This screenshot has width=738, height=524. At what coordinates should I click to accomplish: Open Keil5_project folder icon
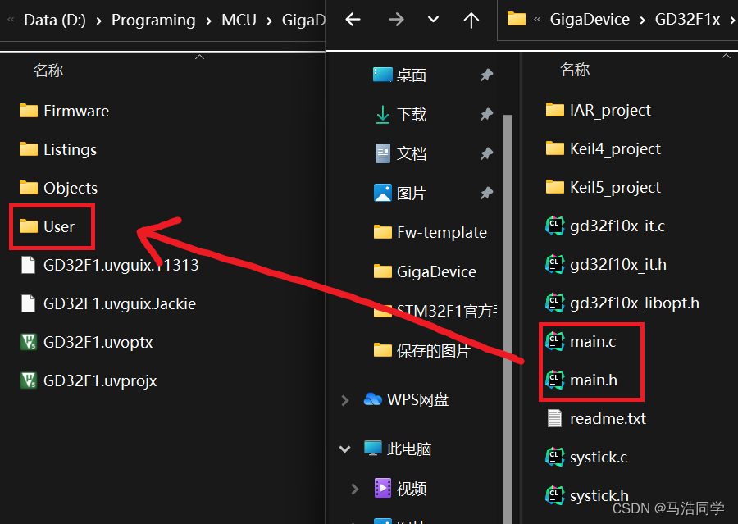pos(555,188)
